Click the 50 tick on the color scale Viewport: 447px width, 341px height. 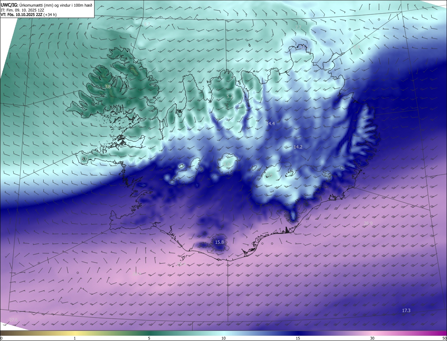444,338
